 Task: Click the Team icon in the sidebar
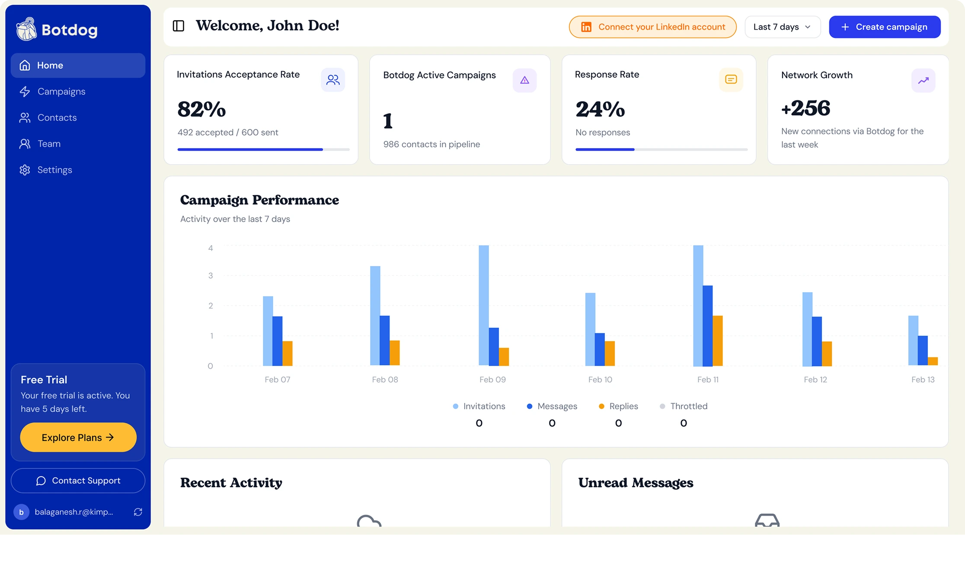[25, 143]
